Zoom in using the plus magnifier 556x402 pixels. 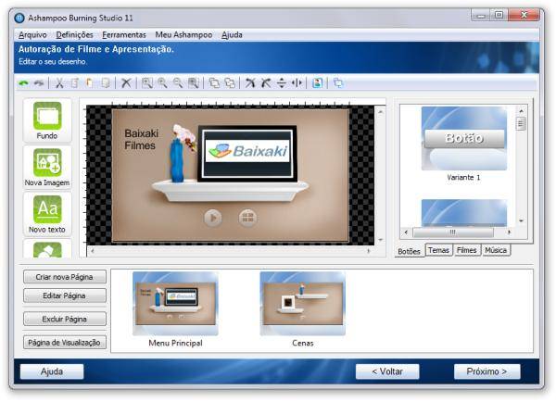[162, 83]
